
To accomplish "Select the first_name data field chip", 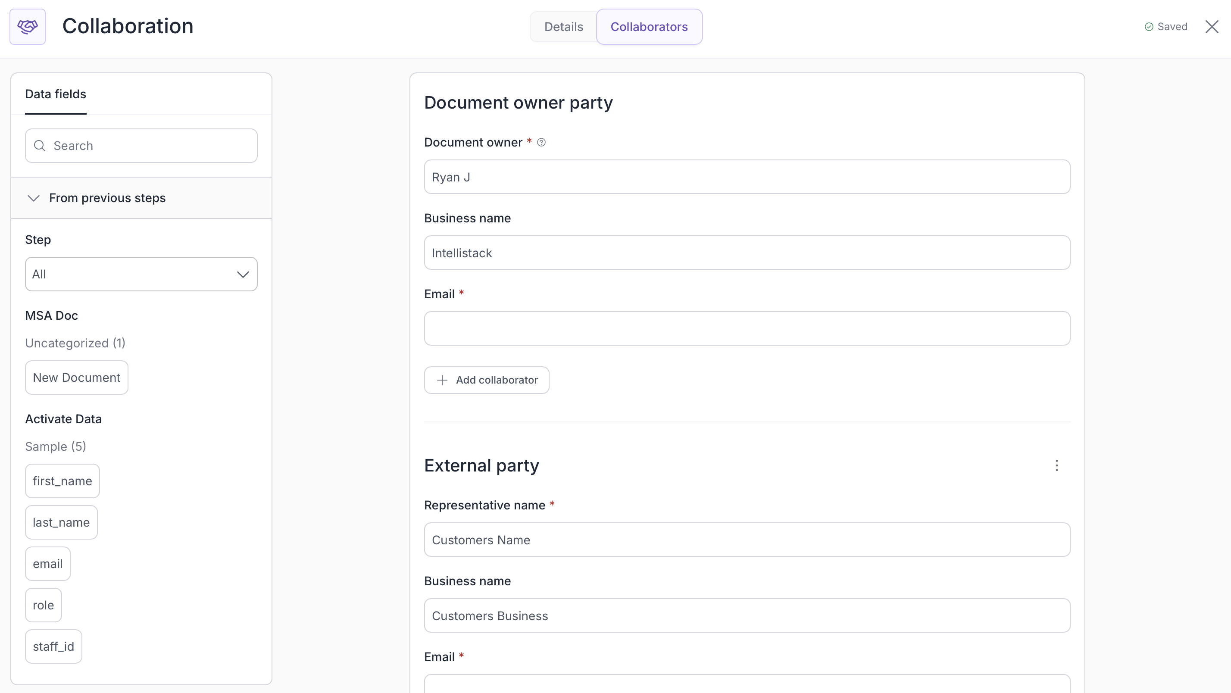I will click(62, 481).
